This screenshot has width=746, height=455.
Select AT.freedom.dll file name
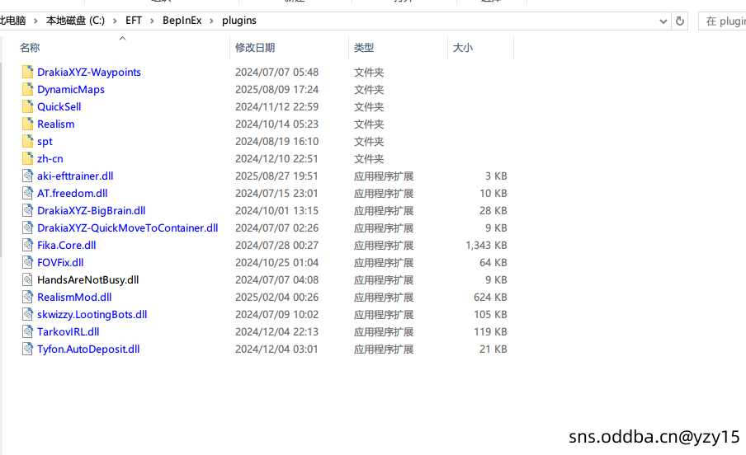(73, 193)
